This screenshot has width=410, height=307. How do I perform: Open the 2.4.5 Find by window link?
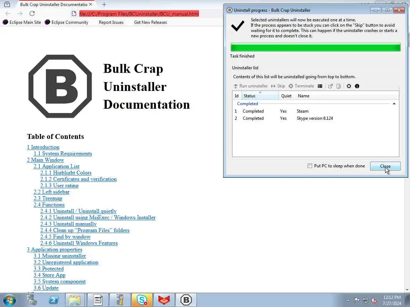[x=65, y=237]
